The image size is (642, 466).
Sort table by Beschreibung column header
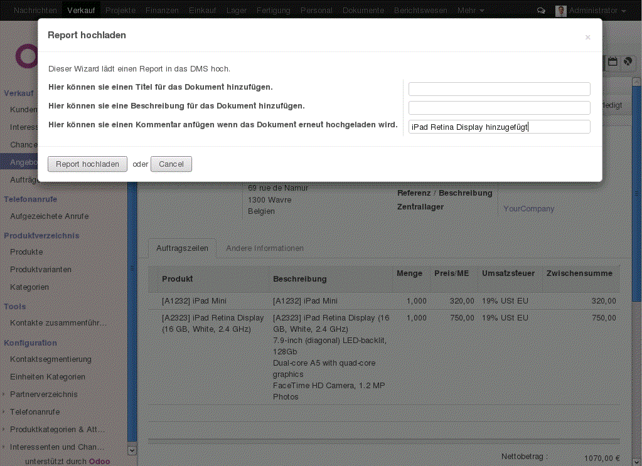pos(300,279)
